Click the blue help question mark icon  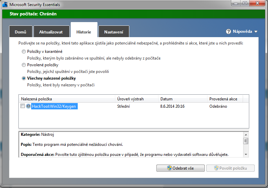tap(228, 31)
